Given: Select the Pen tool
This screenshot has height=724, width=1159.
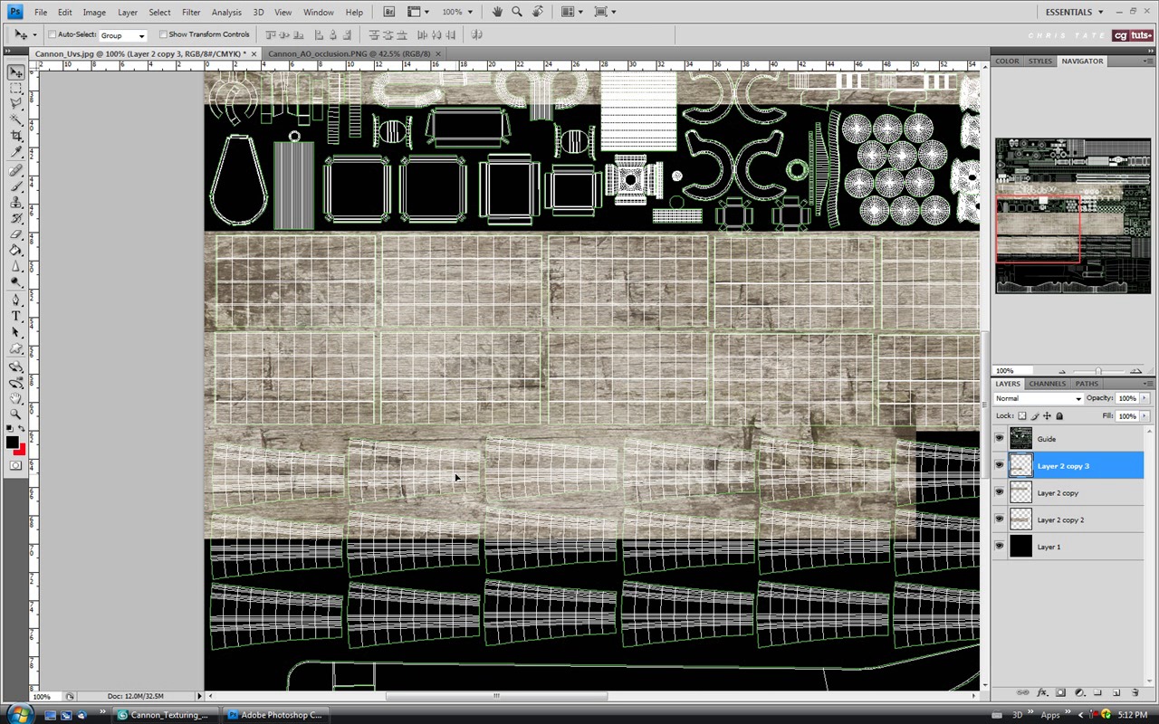Looking at the screenshot, I should (x=16, y=300).
